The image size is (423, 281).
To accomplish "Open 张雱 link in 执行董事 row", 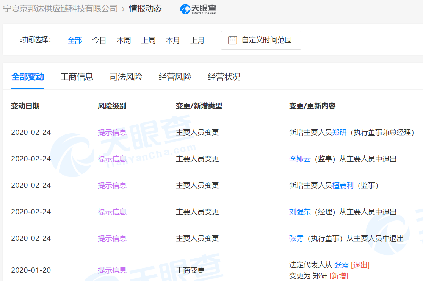I will coord(296,239).
